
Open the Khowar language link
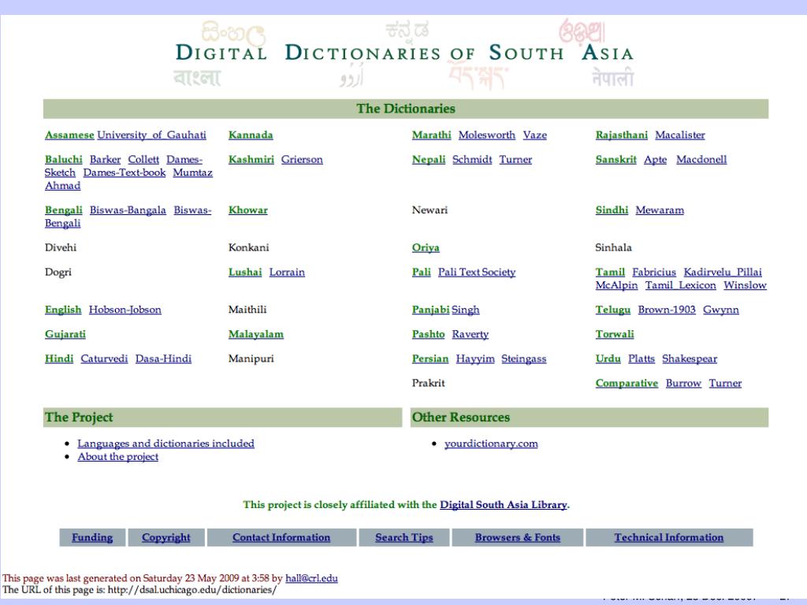point(248,210)
